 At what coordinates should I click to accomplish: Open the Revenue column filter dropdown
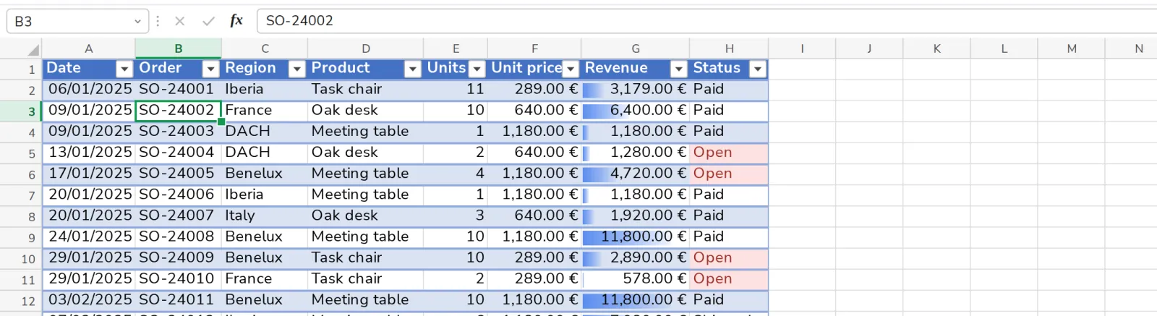pyautogui.click(x=678, y=69)
